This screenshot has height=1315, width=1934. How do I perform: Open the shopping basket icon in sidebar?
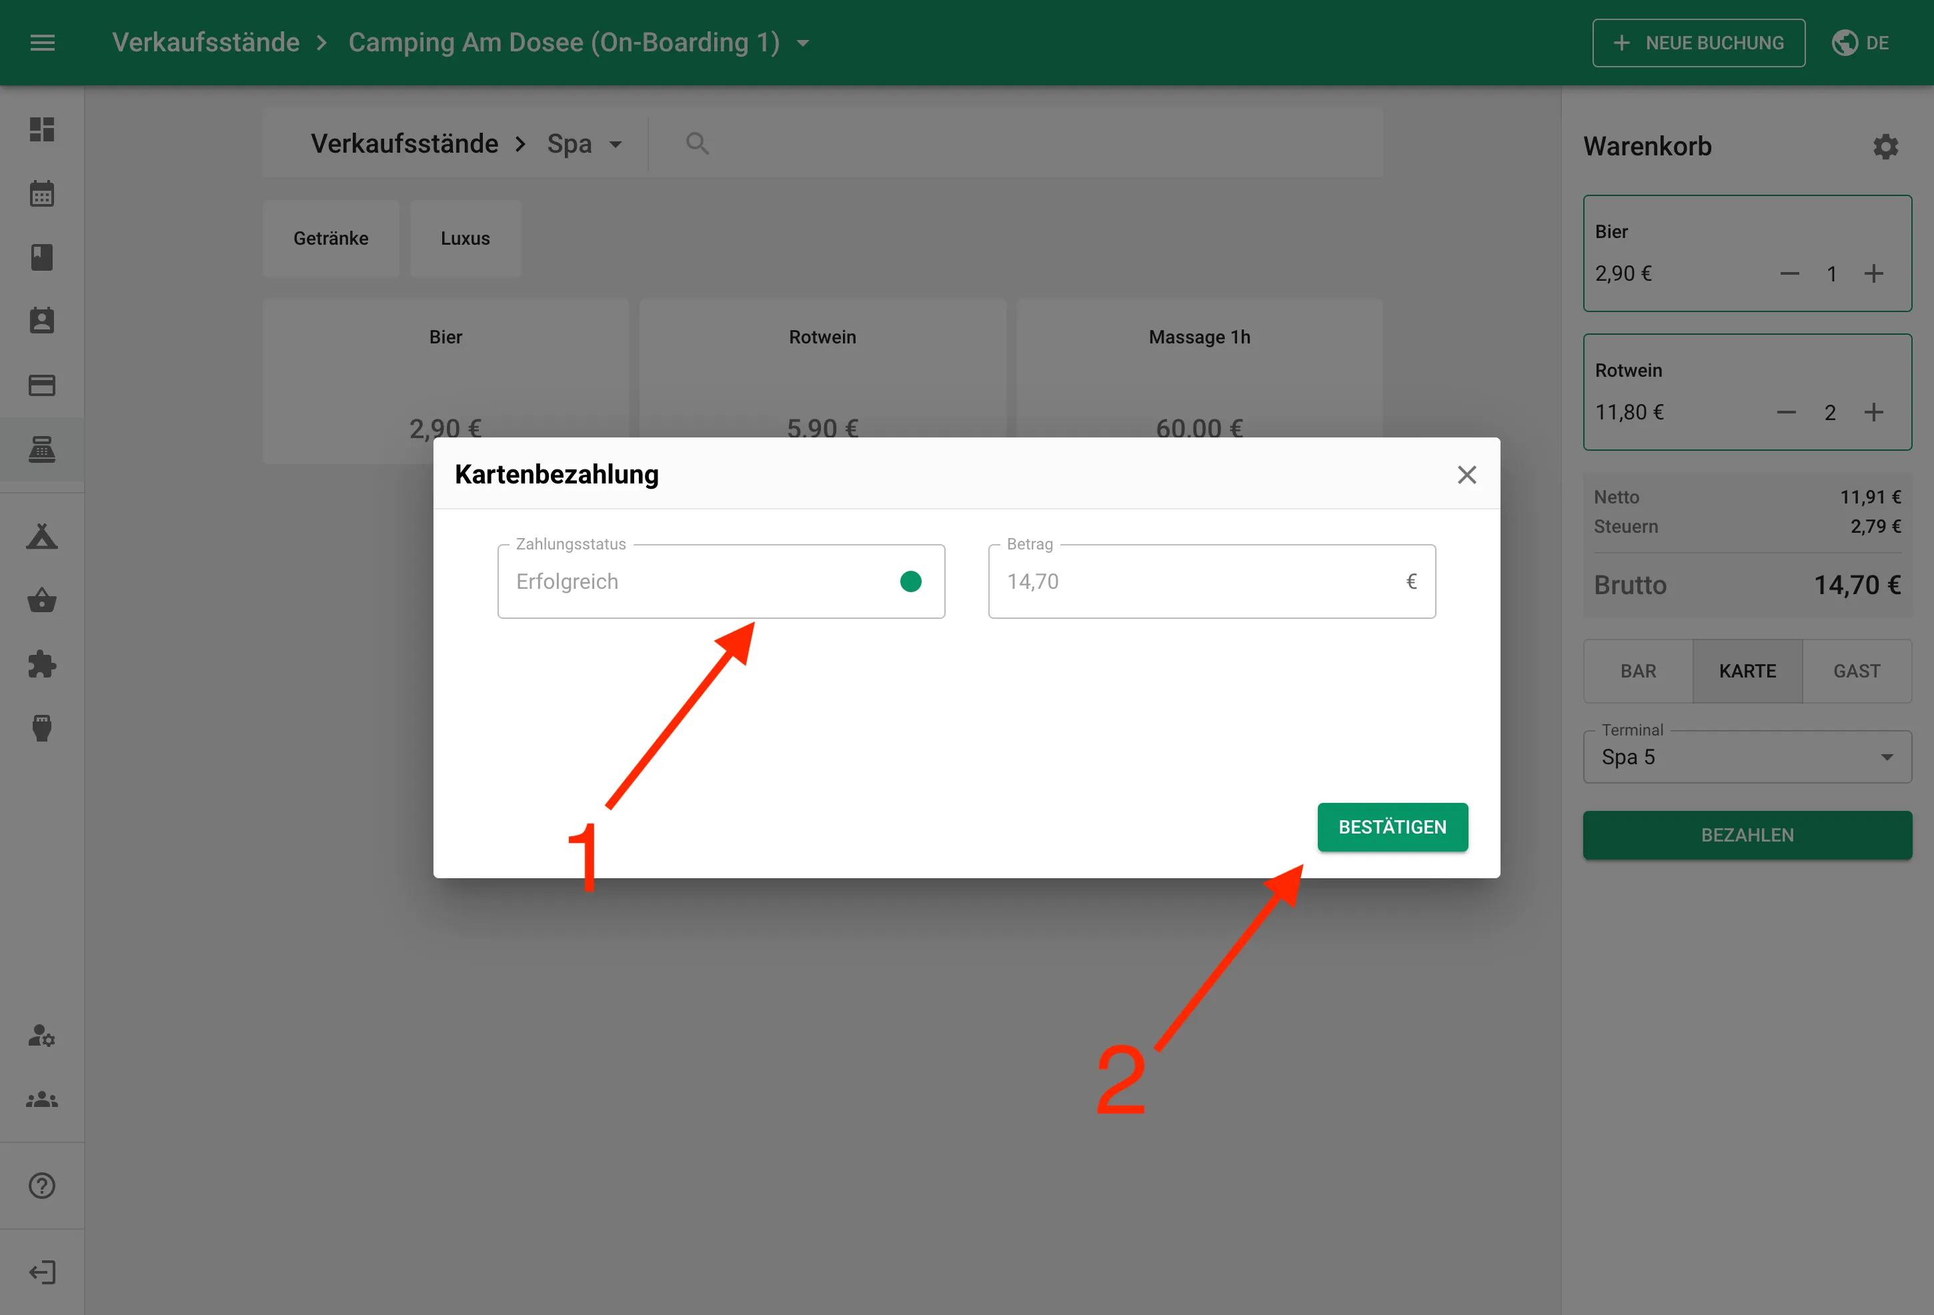[x=41, y=600]
